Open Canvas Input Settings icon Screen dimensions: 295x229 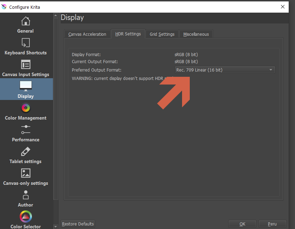(x=26, y=65)
